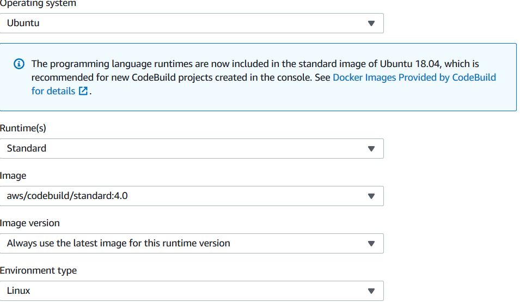
Task: Click the Environment type field label
Action: click(38, 270)
